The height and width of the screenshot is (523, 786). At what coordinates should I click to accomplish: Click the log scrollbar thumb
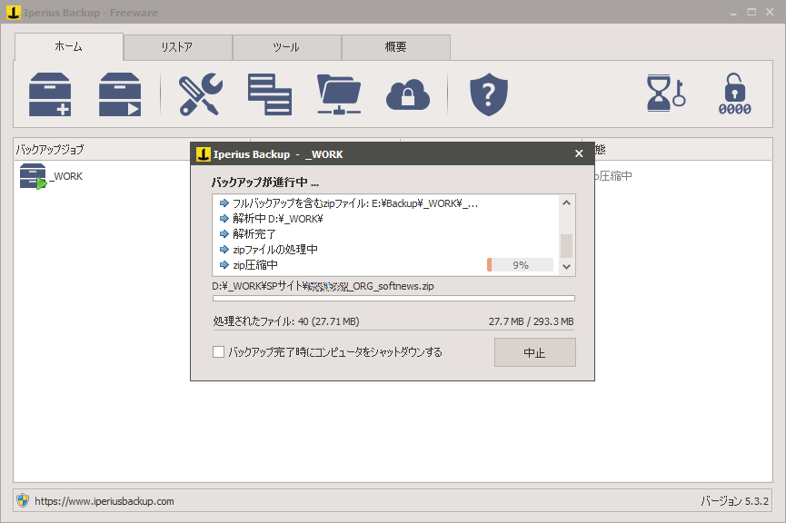[566, 245]
